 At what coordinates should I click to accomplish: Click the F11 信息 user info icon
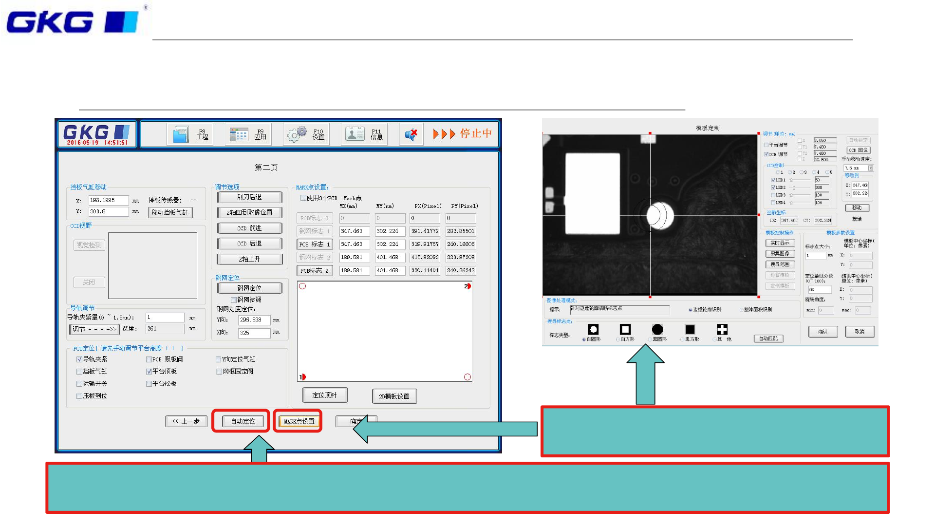355,134
